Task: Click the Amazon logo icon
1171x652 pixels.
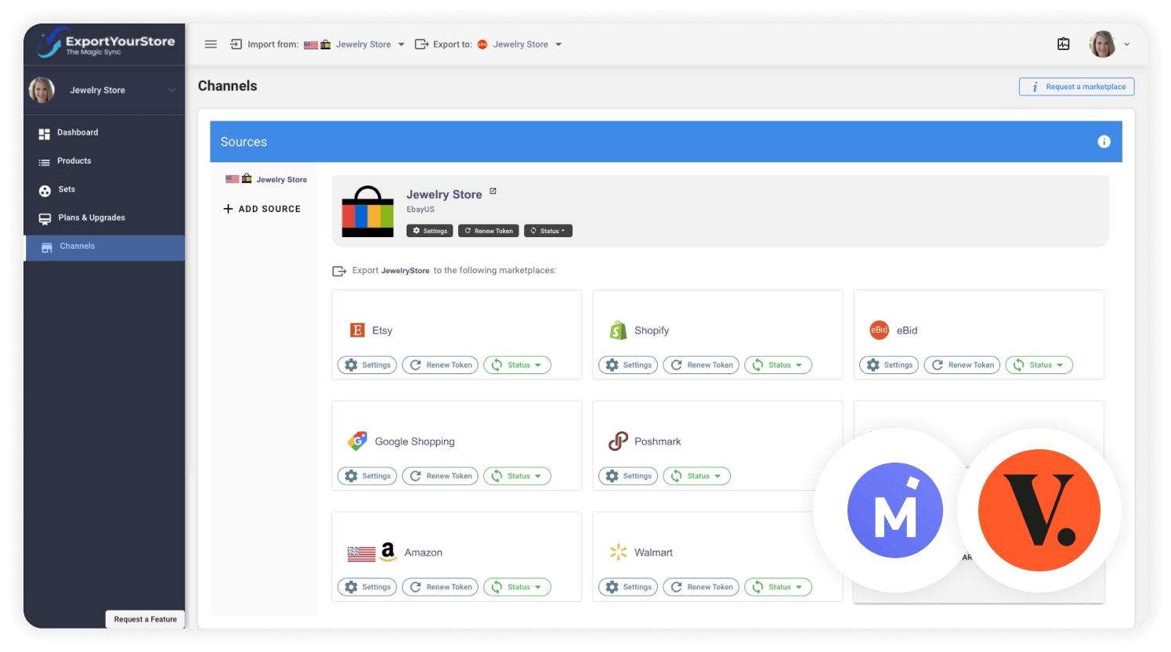Action: 388,552
